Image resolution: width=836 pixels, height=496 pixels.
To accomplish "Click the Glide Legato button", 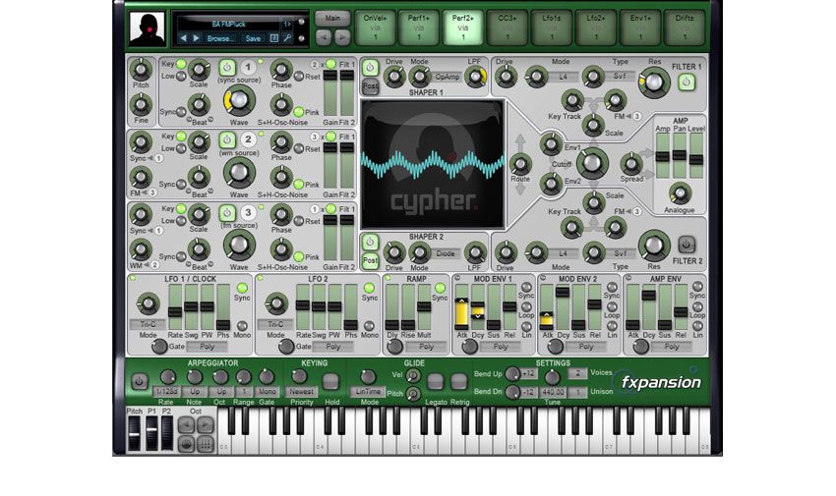I will (436, 382).
